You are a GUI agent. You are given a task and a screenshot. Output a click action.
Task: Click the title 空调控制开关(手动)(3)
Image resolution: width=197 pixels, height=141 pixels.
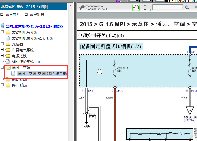coord(101,36)
